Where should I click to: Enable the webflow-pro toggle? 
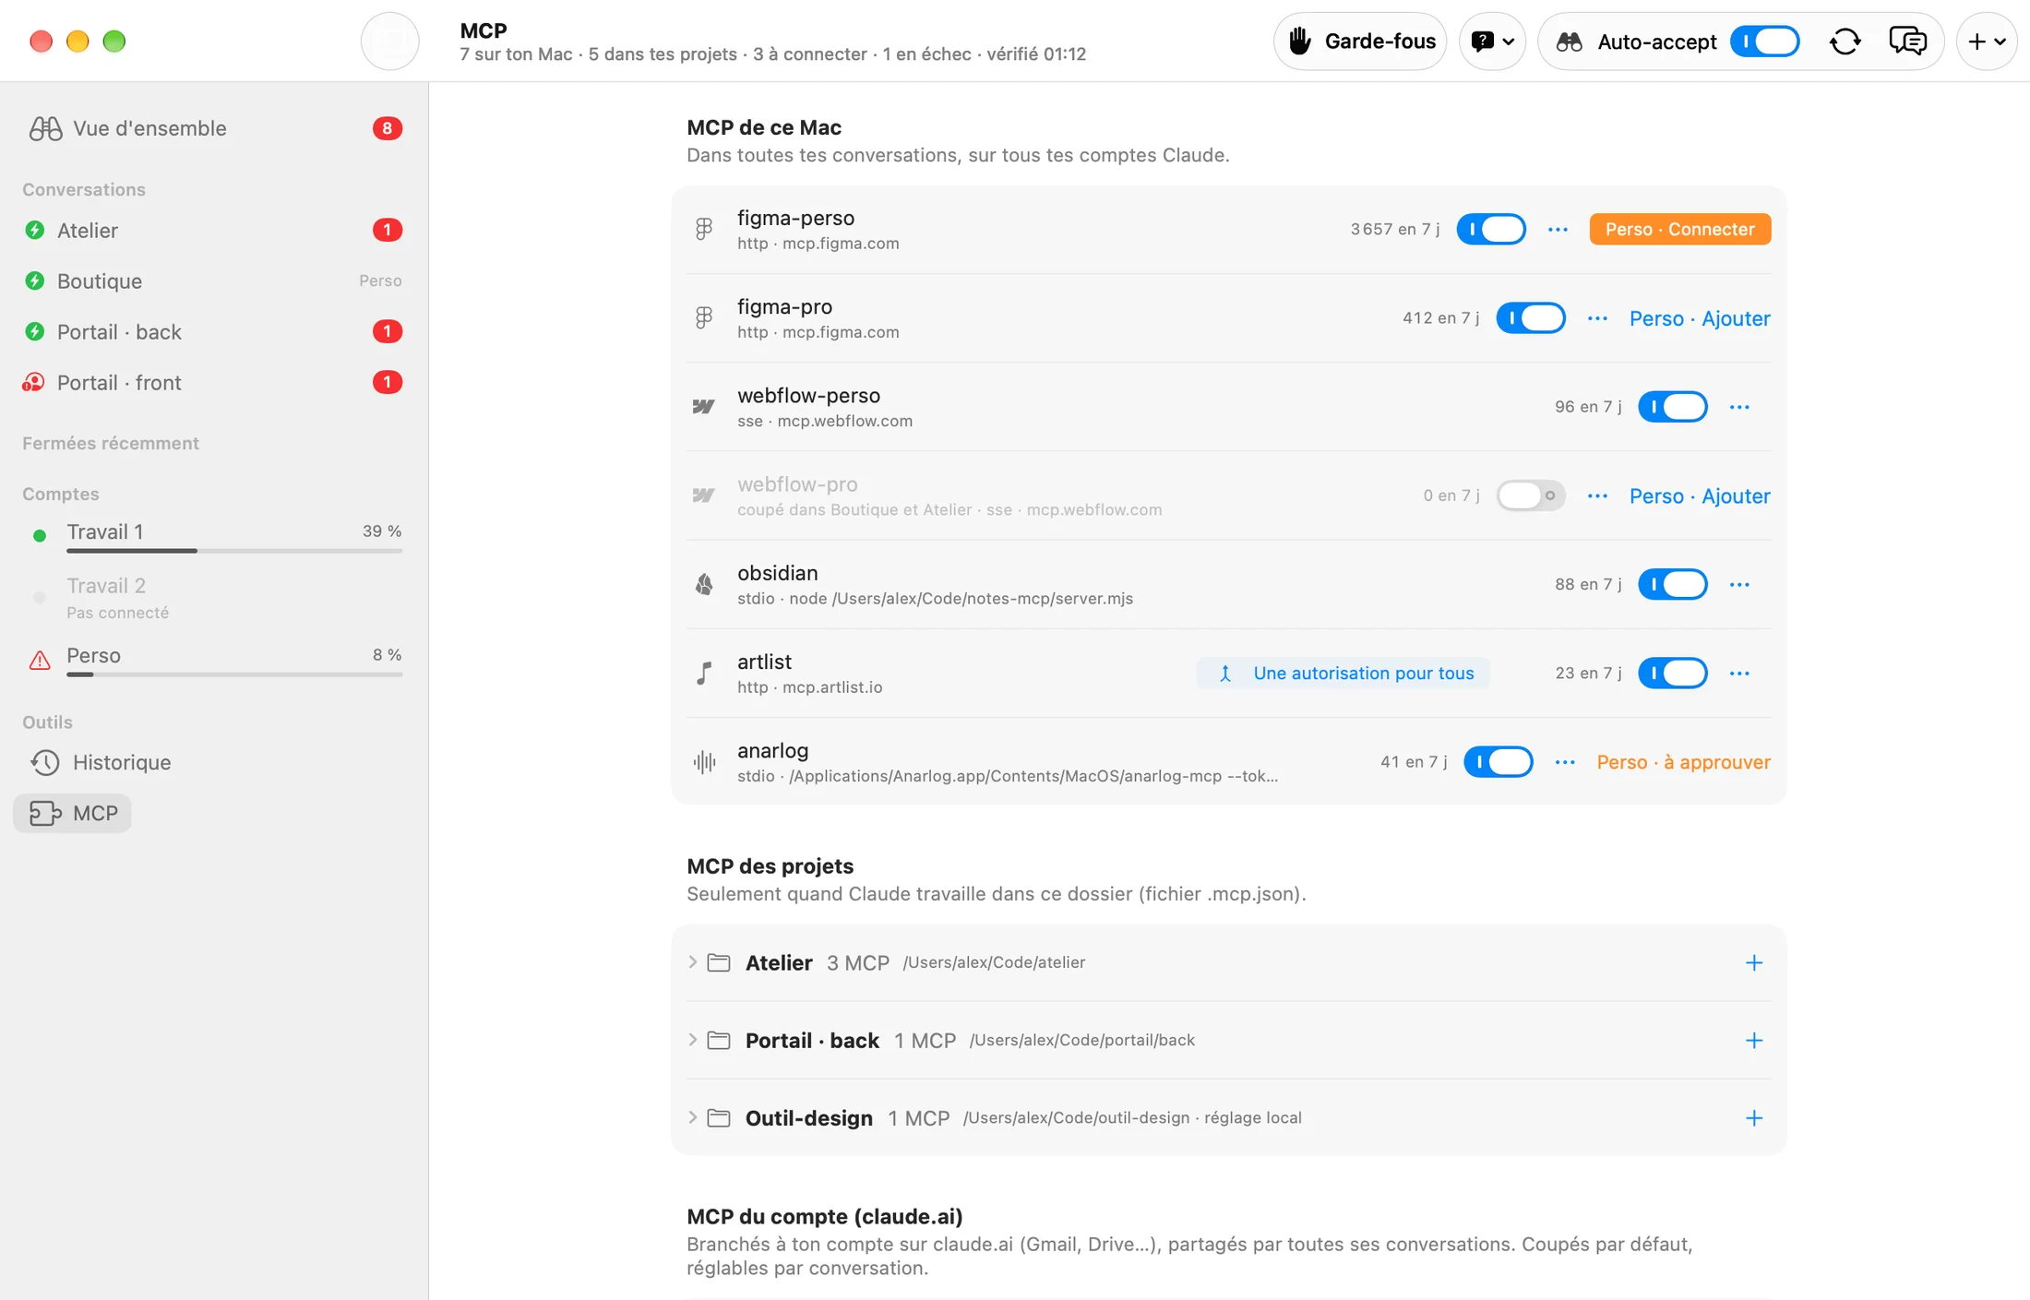point(1531,495)
